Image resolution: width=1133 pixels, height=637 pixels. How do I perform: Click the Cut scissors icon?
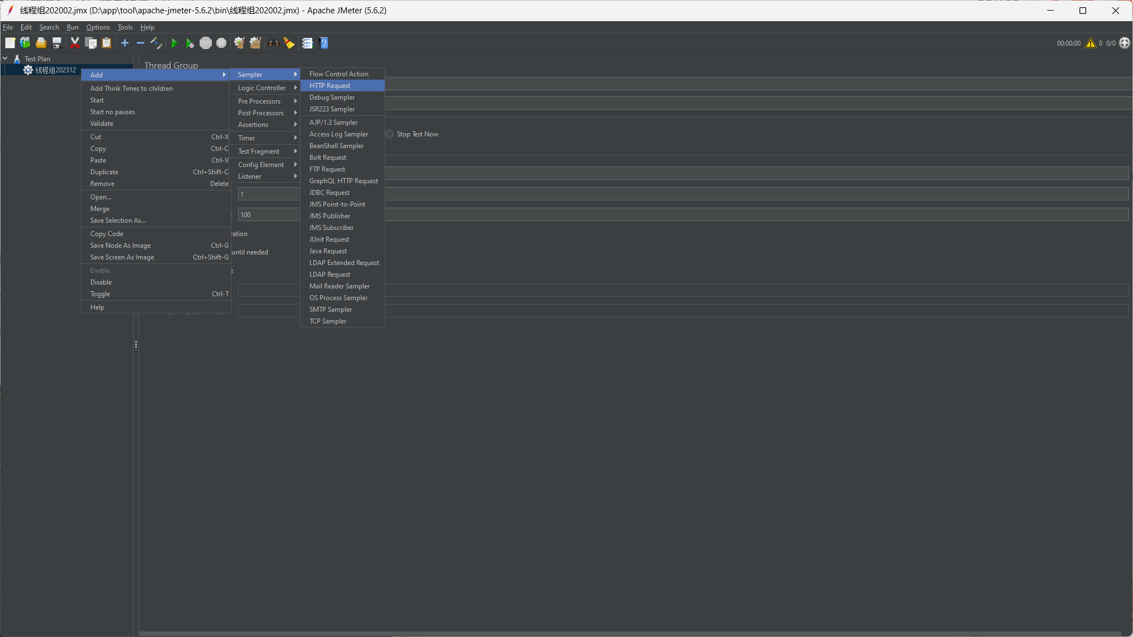pos(75,43)
